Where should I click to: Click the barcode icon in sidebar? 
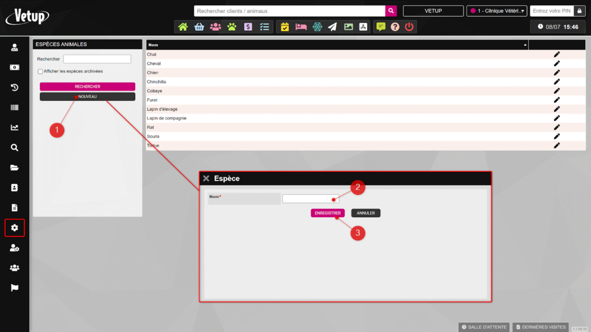pyautogui.click(x=14, y=108)
